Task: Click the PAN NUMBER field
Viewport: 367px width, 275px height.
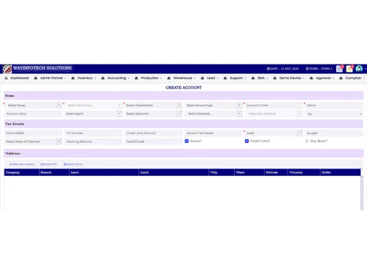Action: tap(33, 133)
